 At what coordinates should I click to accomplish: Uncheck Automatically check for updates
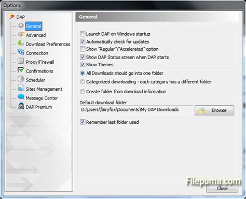click(83, 41)
